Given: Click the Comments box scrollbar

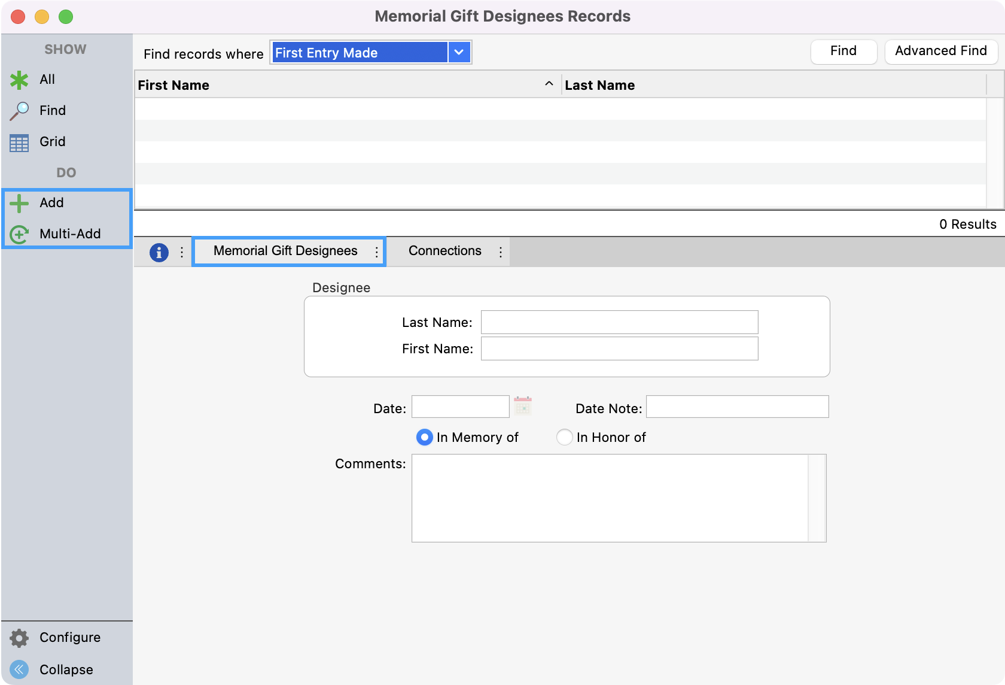Looking at the screenshot, I should [817, 498].
